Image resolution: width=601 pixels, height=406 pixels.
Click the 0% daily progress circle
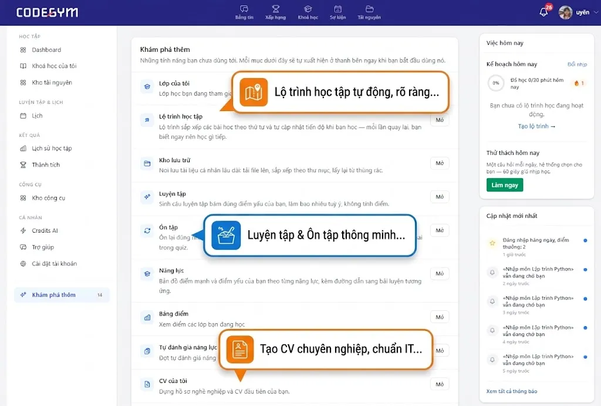[496, 83]
